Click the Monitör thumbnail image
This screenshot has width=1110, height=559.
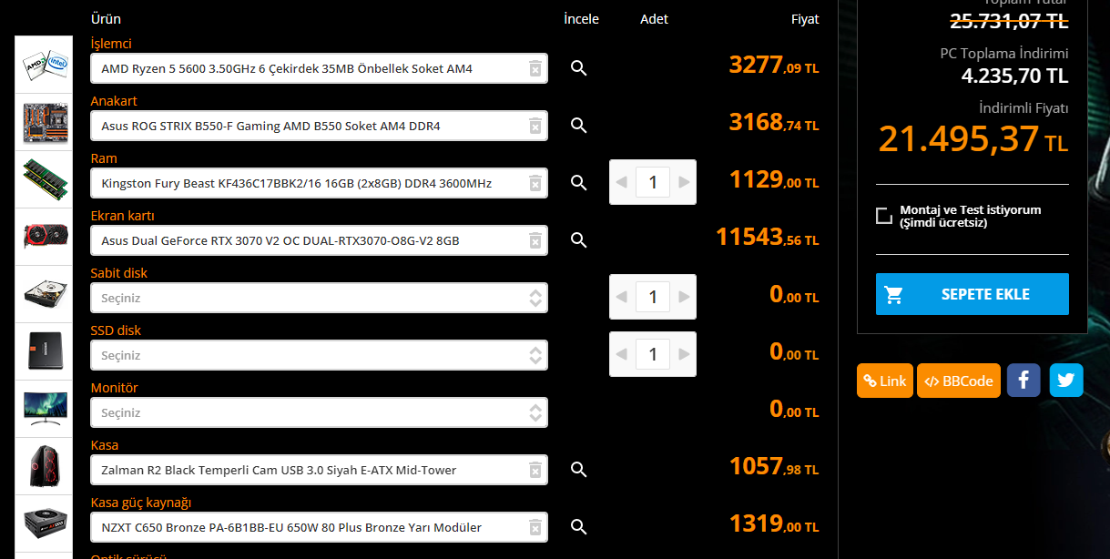point(46,409)
